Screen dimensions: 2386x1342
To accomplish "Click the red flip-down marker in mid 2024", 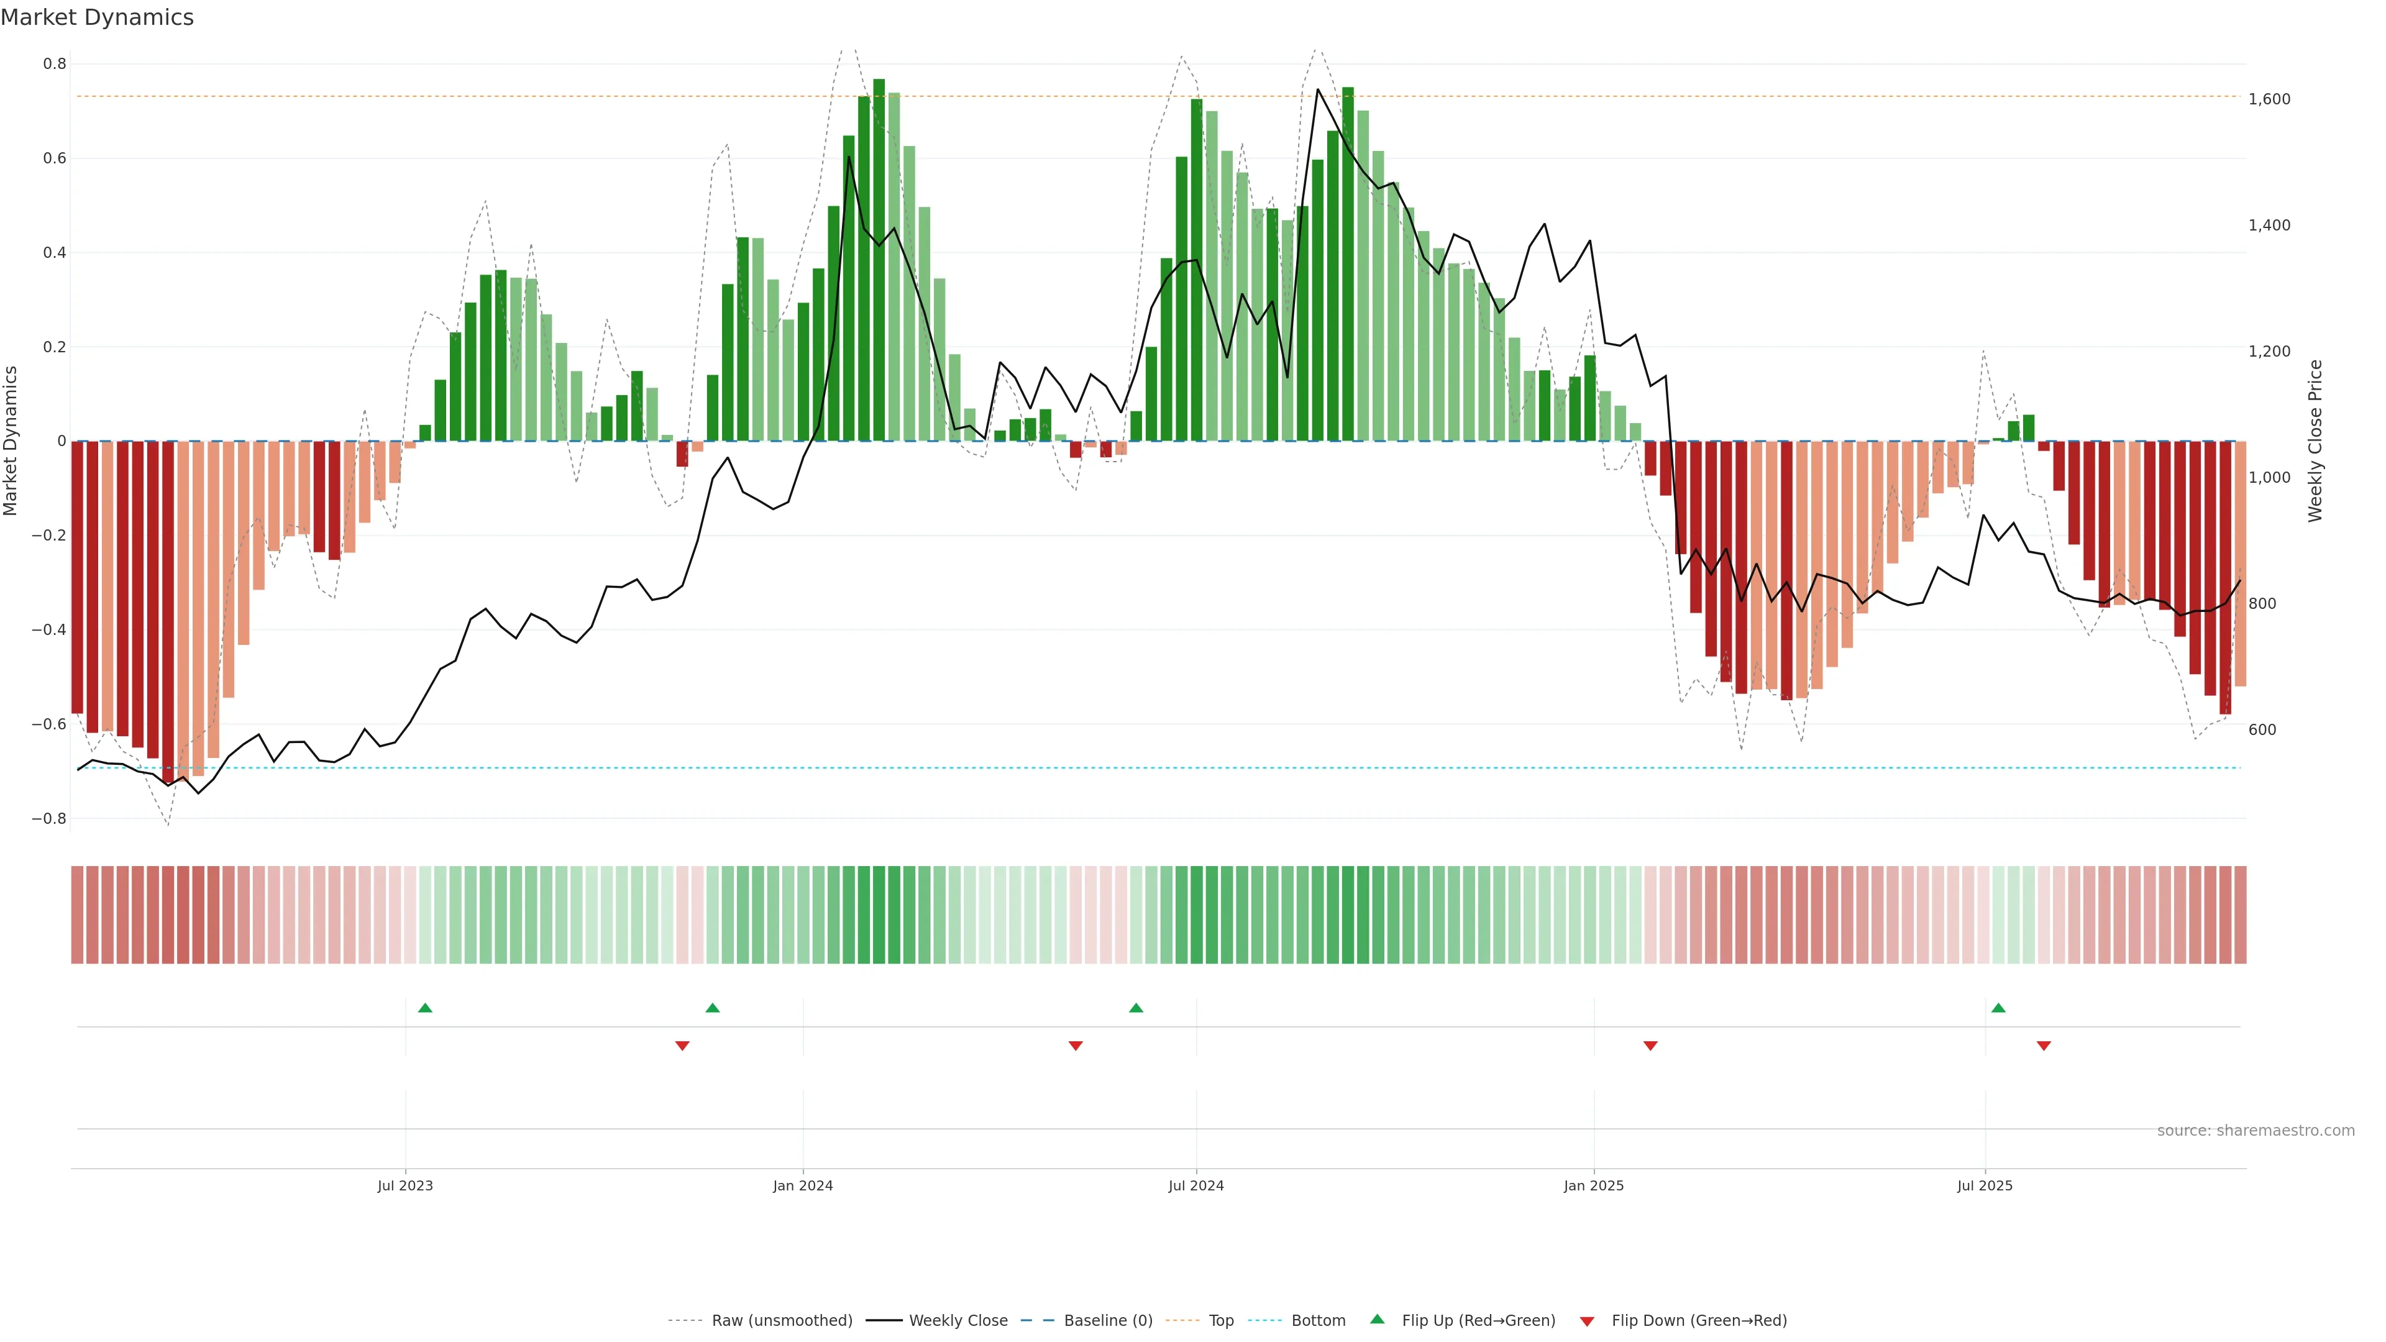I will pyautogui.click(x=1076, y=1046).
